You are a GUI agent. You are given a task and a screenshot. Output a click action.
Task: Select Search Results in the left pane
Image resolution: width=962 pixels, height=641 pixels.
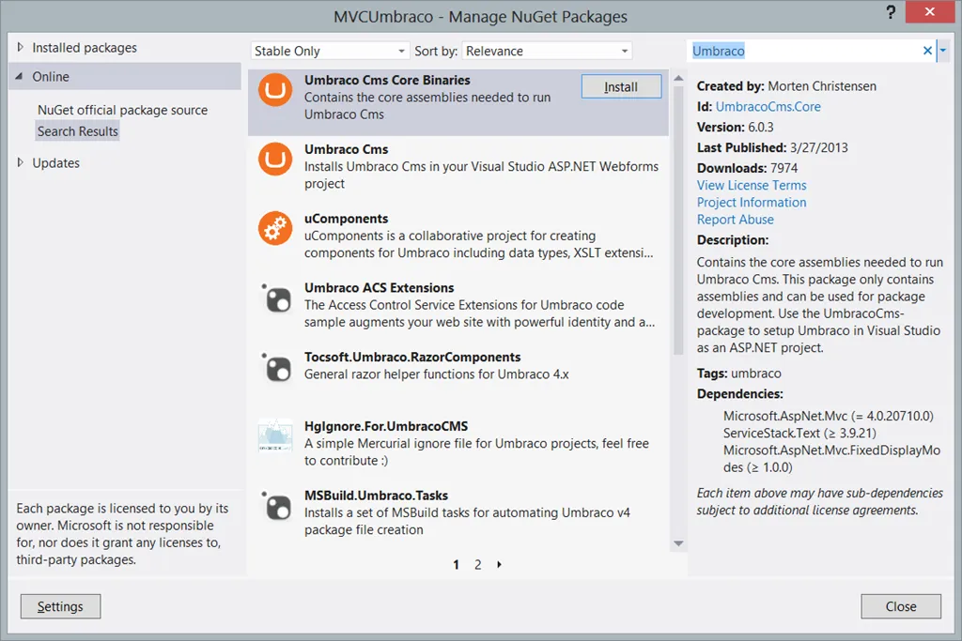point(78,131)
